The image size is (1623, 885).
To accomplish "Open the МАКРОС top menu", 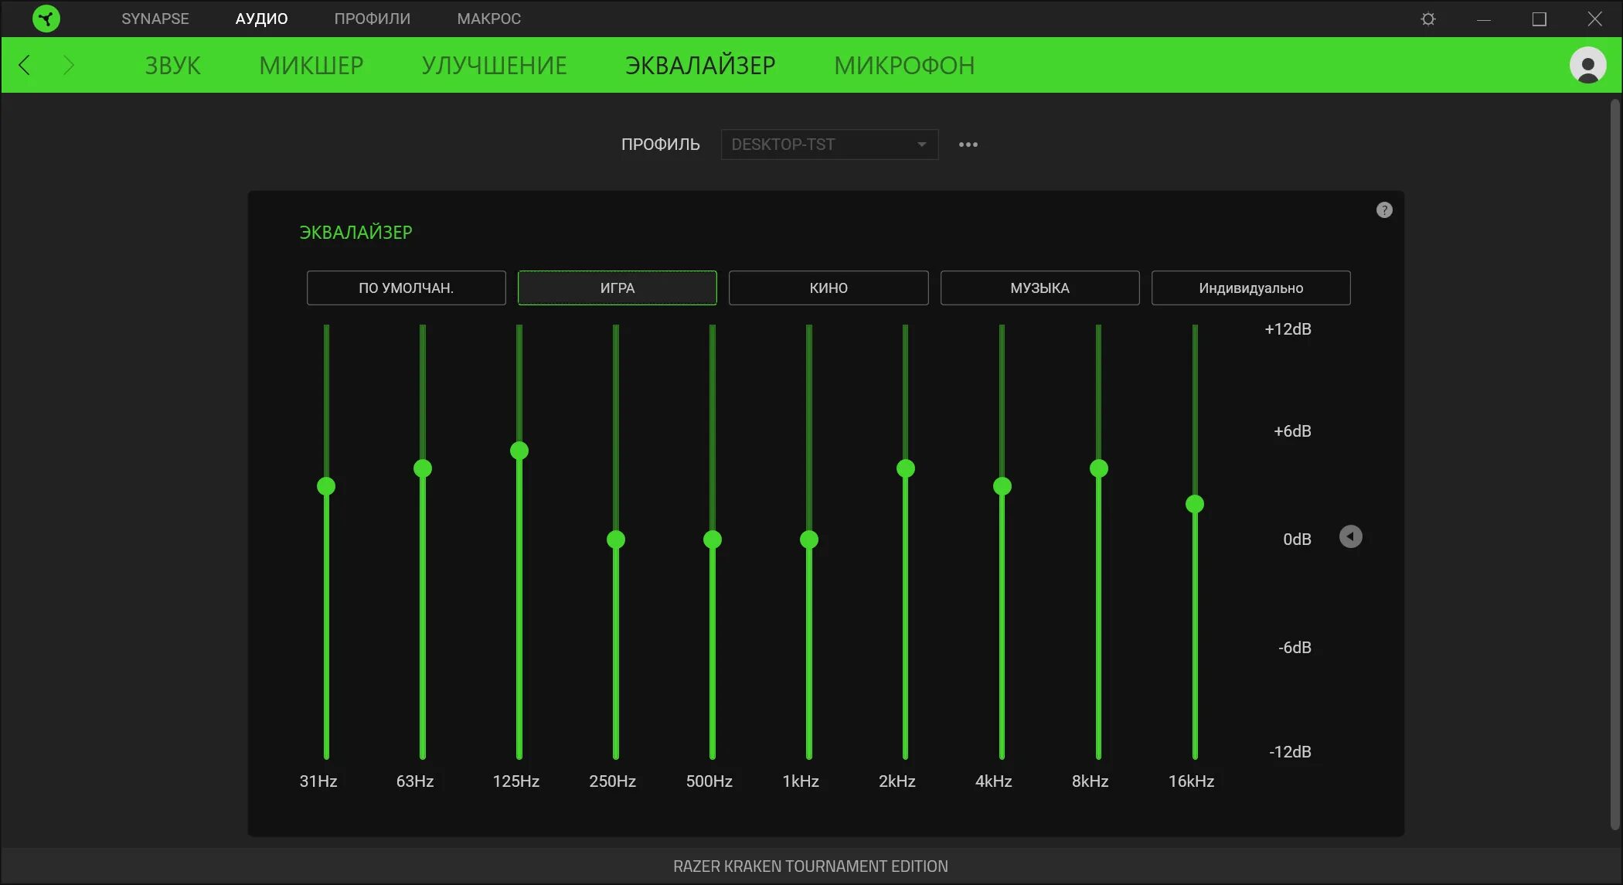I will 488,19.
